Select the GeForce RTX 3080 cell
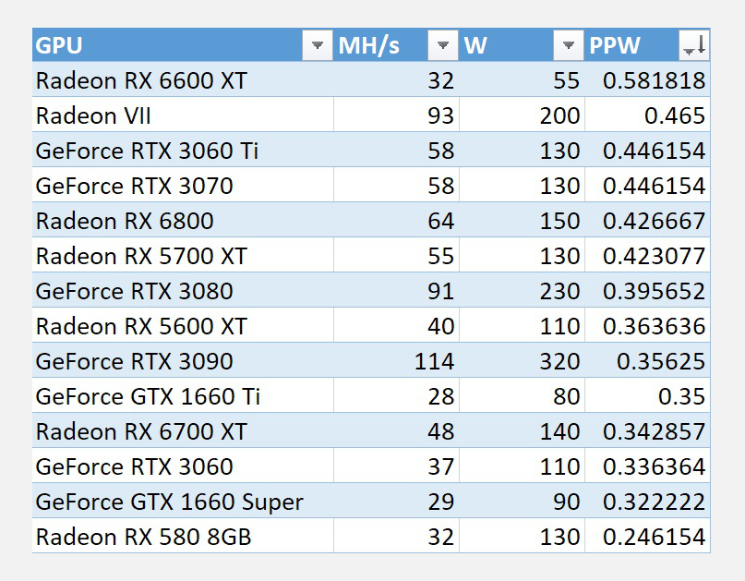This screenshot has height=581, width=745. click(183, 290)
